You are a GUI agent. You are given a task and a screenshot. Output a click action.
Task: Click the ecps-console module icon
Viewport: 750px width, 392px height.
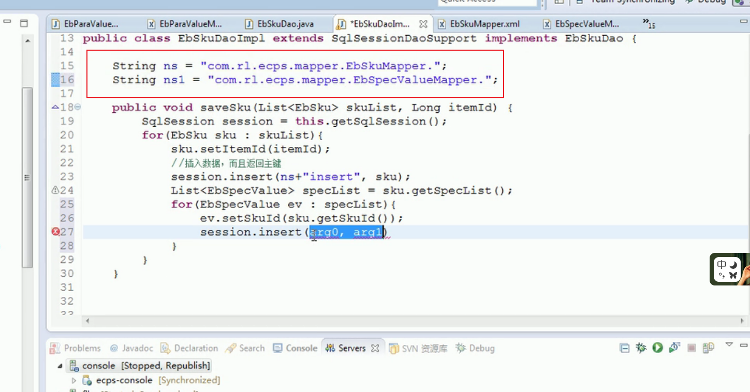[87, 380]
